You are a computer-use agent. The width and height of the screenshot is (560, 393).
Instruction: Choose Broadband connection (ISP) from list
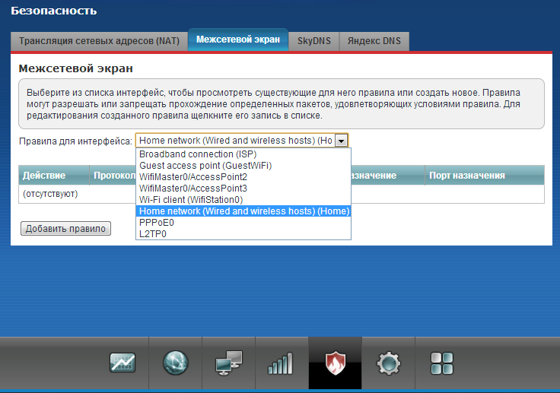198,154
